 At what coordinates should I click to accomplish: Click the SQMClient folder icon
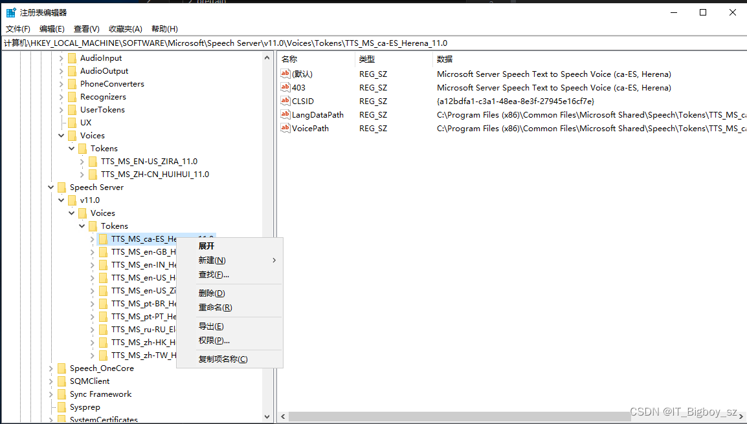pyautogui.click(x=61, y=381)
